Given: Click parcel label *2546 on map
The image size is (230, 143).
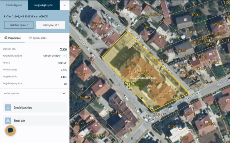Looking at the screenshot, I should [217, 24].
